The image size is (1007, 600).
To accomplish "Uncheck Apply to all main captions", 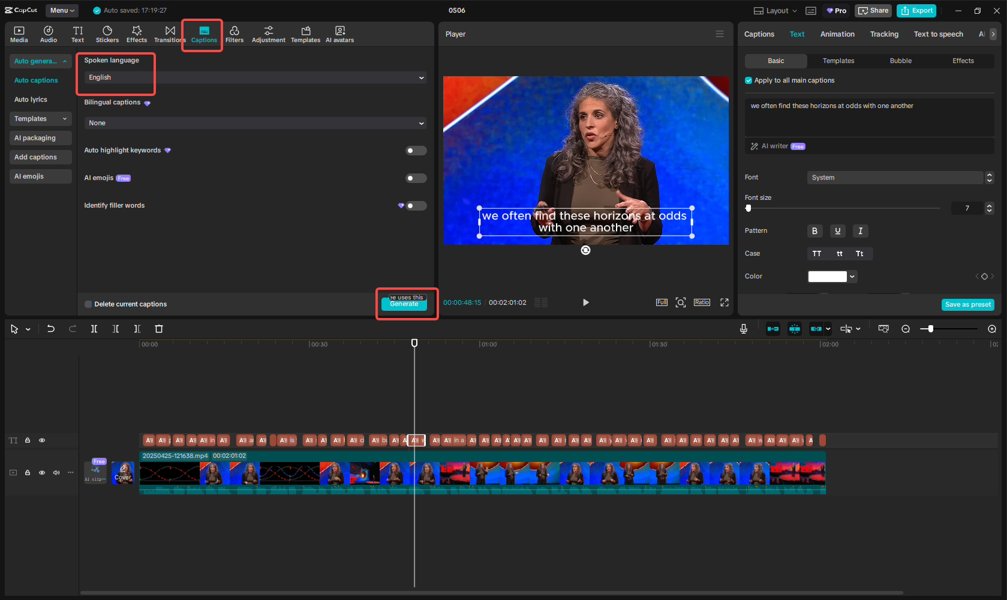I will [x=749, y=80].
